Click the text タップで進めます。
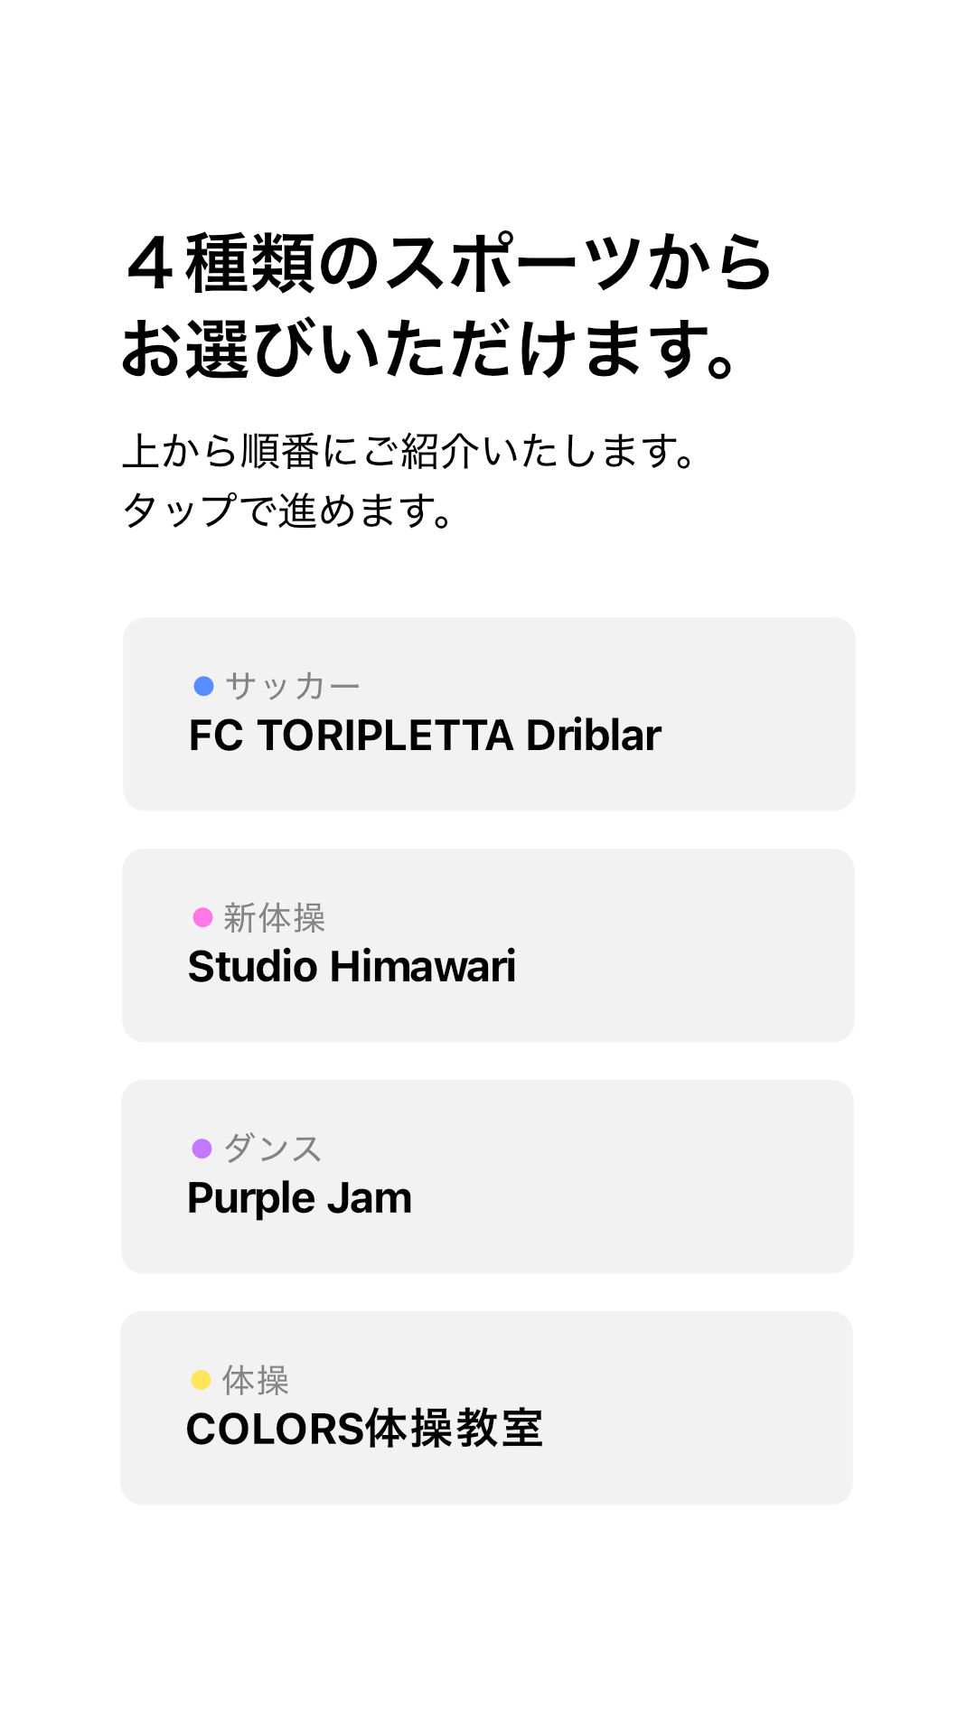 287,511
